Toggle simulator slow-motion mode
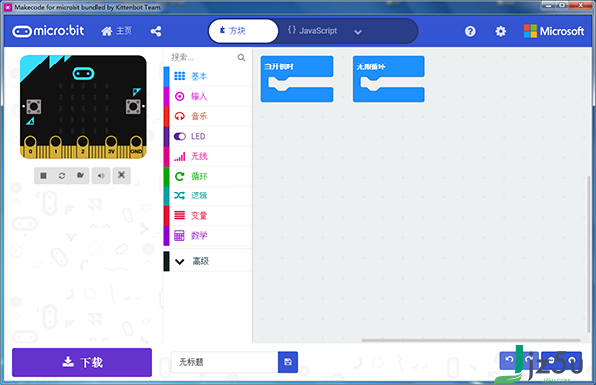 (80, 175)
